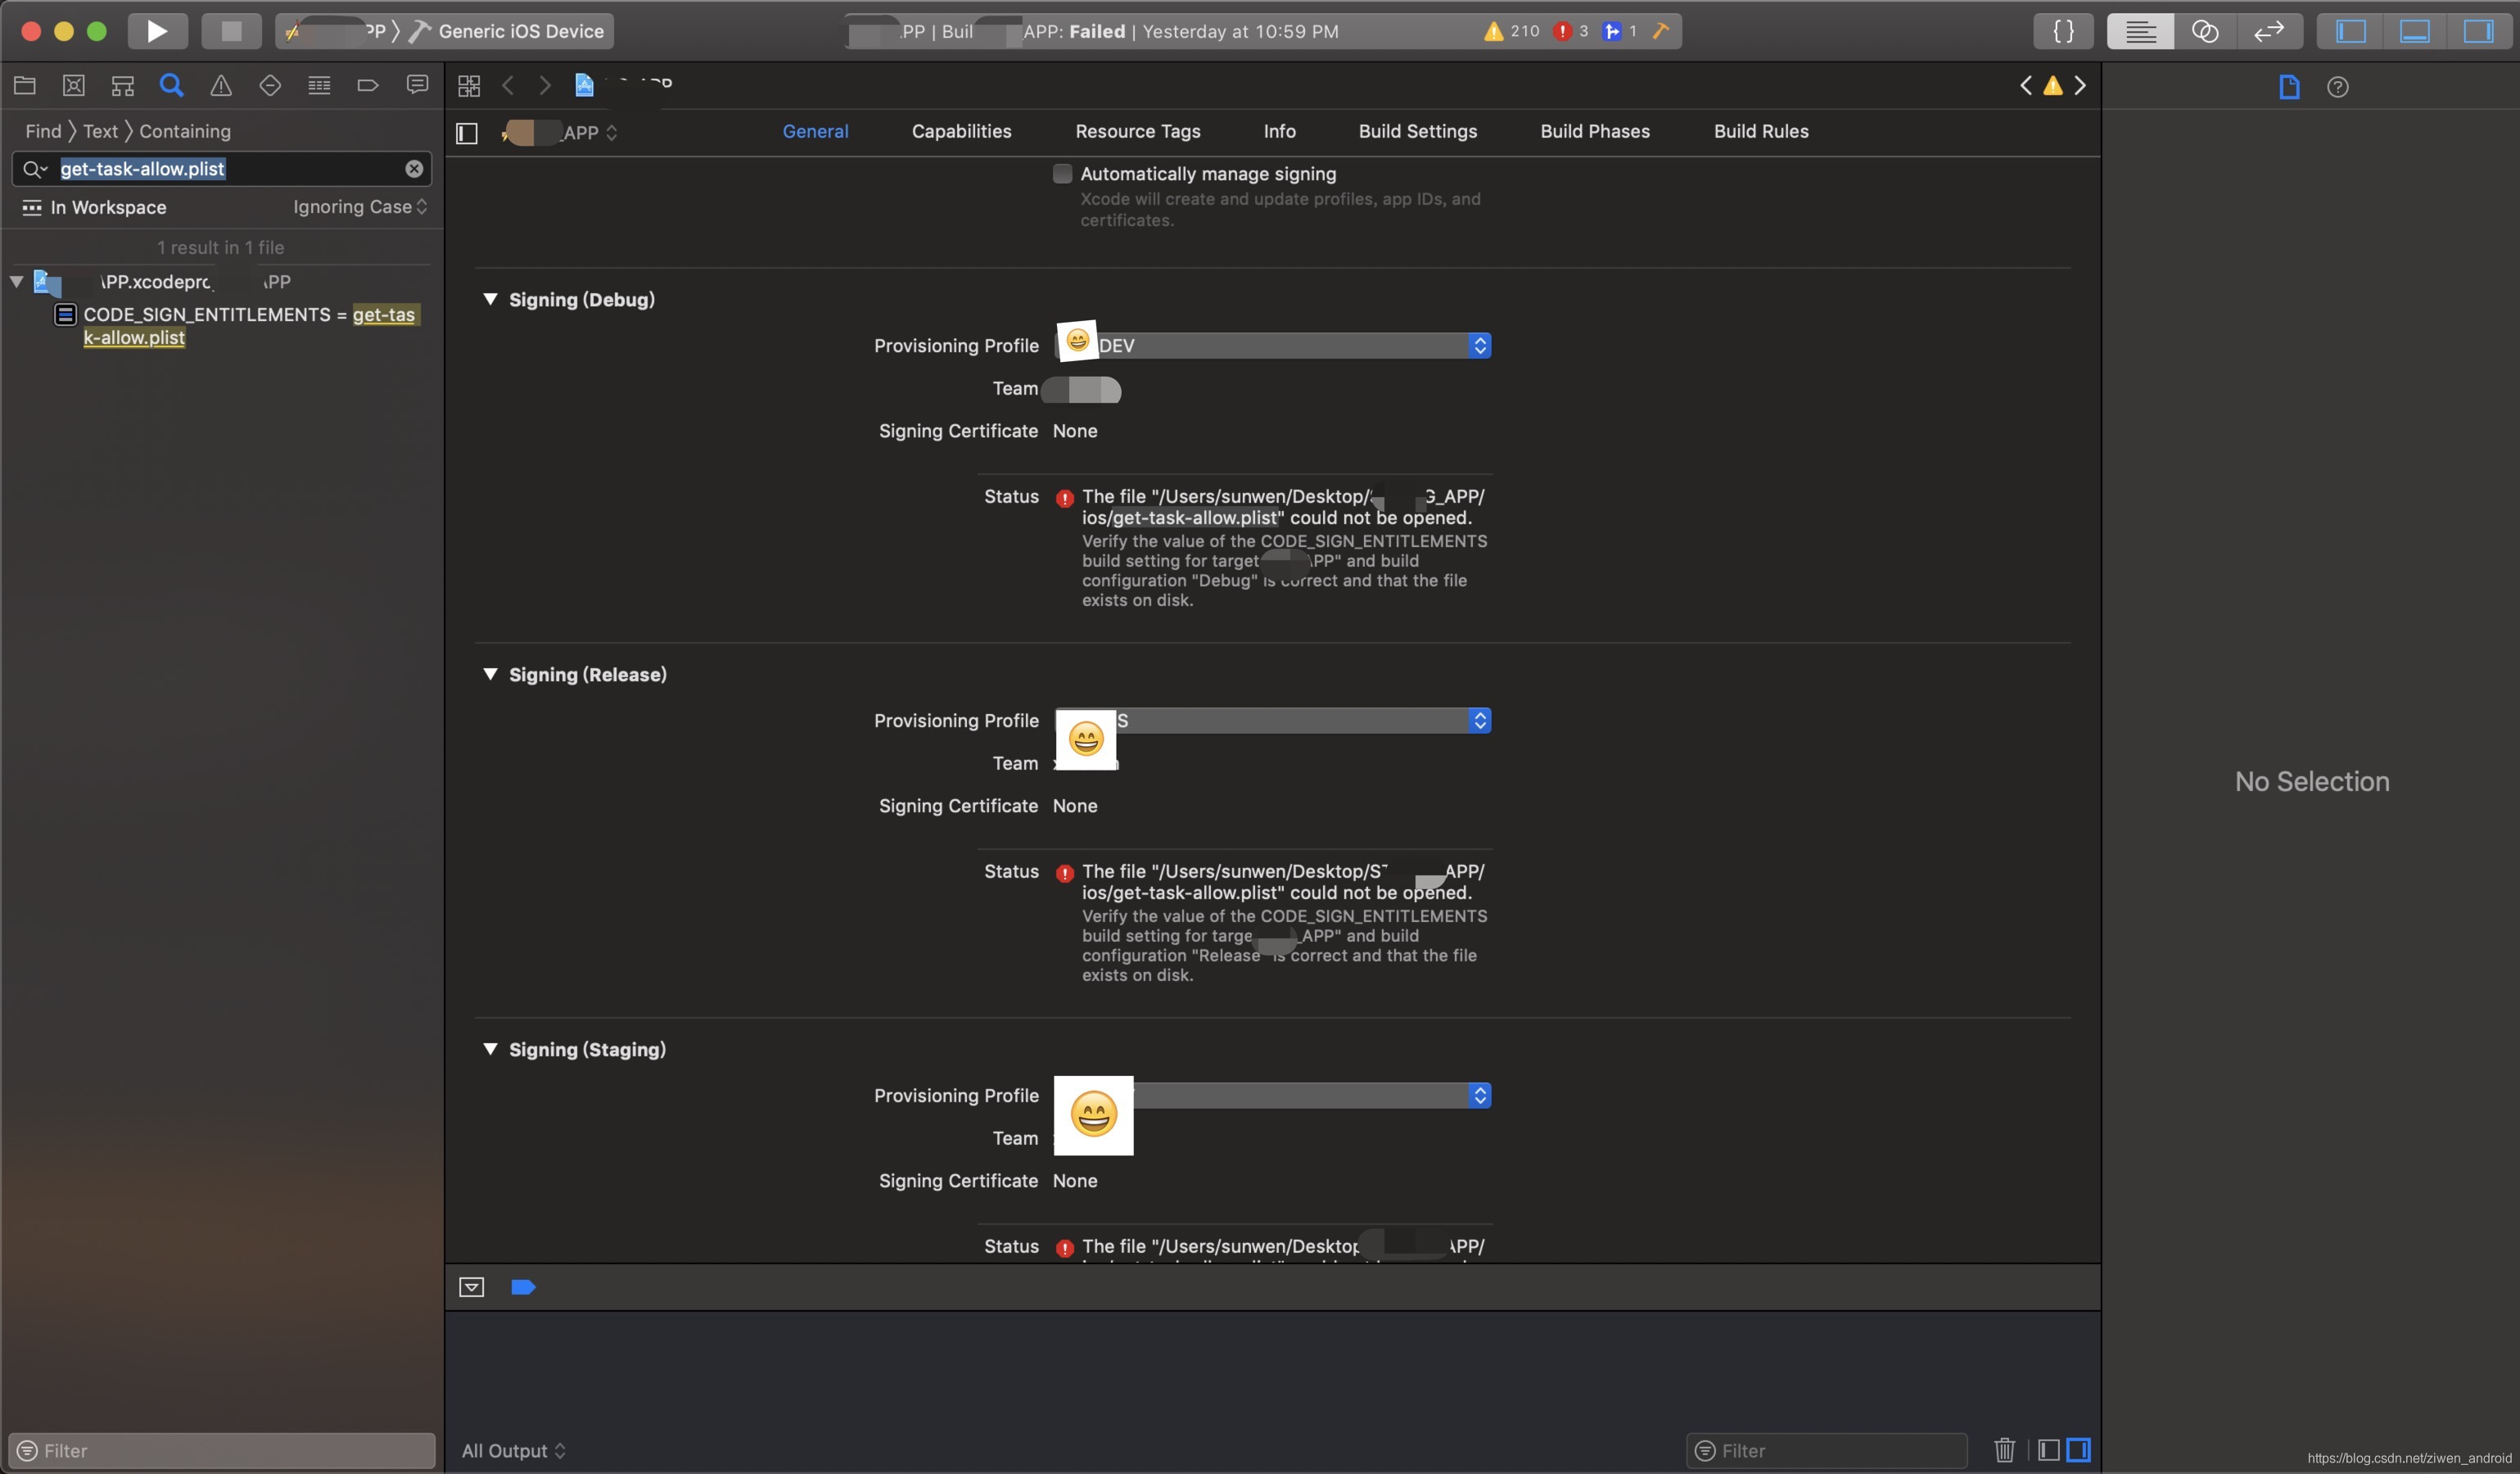Clear console with trash icon
The height and width of the screenshot is (1474, 2520).
coord(2004,1450)
